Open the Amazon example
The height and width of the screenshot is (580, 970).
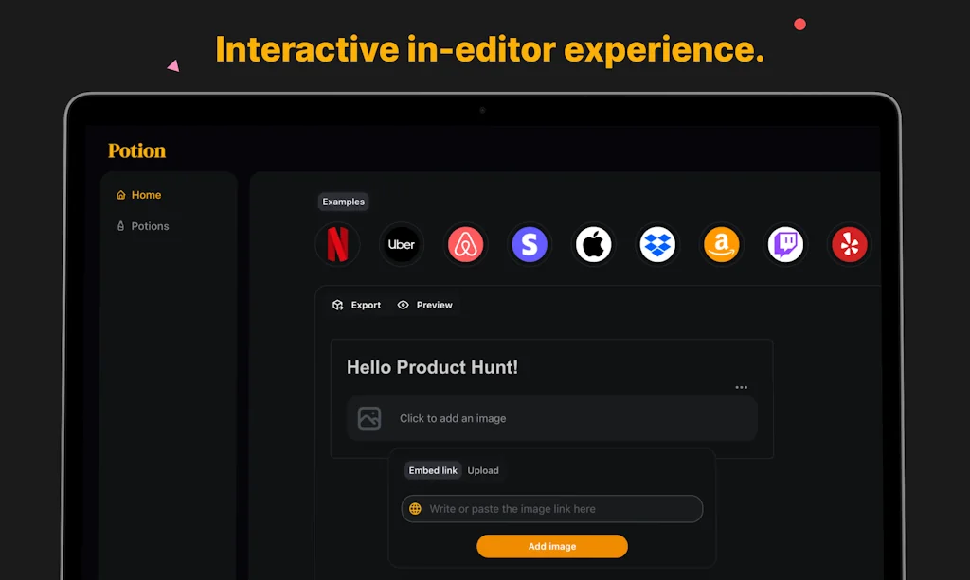pyautogui.click(x=721, y=245)
